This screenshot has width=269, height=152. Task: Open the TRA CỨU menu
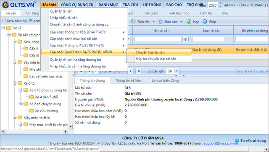pyautogui.click(x=130, y=5)
